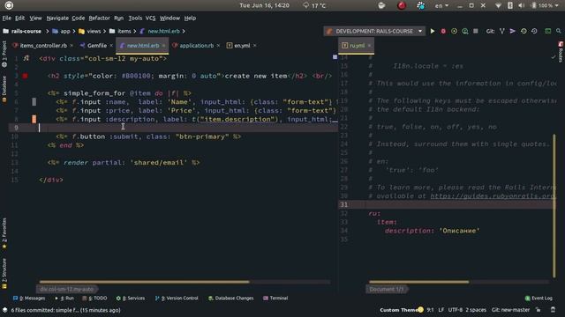The image size is (565, 317).
Task: Start debugging with the red debug icon
Action: [443, 32]
